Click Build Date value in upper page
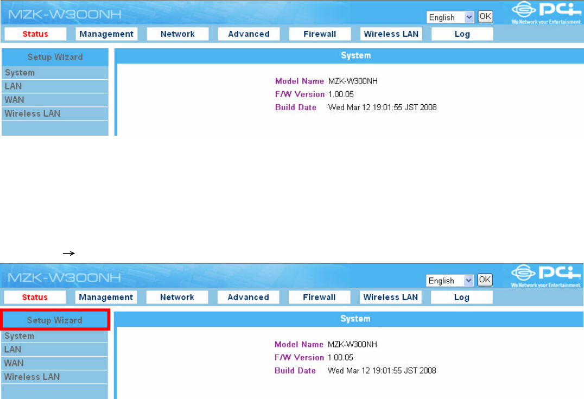 (382, 107)
